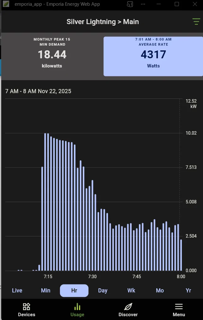Select the Mo time range

tap(160, 291)
